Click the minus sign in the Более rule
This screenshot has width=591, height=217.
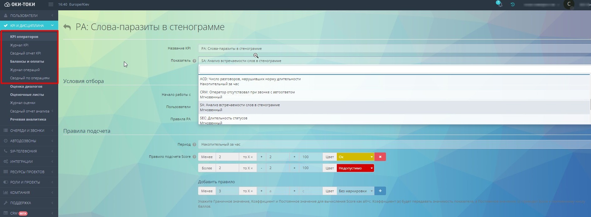[261, 168]
